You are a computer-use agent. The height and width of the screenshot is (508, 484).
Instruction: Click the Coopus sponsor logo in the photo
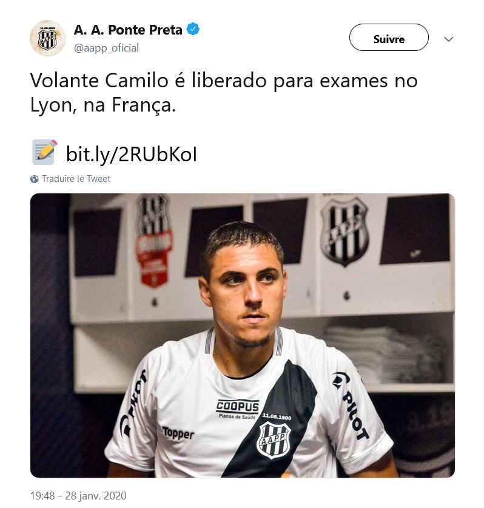pos(238,409)
